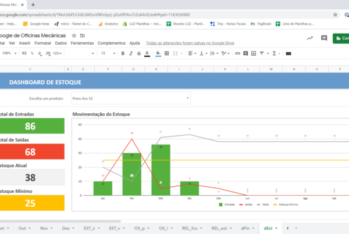Click the green share button

coord(341,38)
